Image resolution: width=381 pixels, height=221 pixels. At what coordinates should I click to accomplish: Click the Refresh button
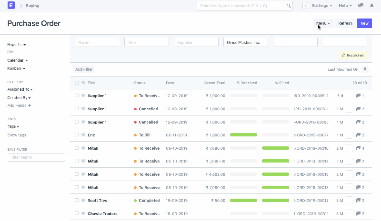click(345, 23)
